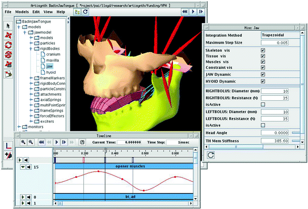Play simulation from the main toolbar
Screen dimensions: 308x209
point(193,12)
